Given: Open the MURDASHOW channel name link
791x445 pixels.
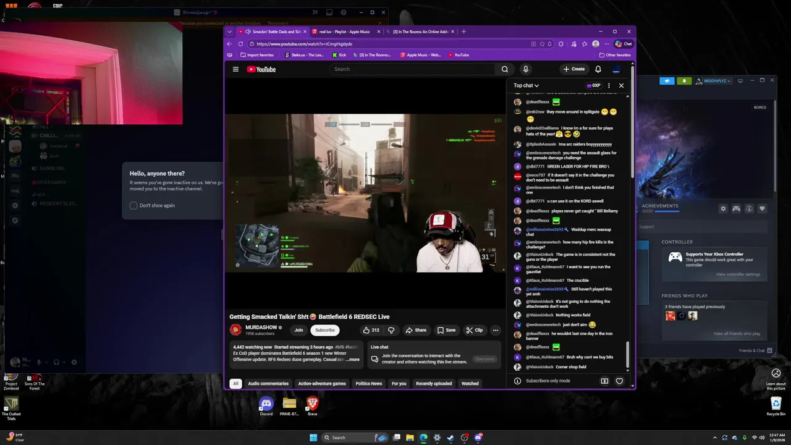Looking at the screenshot, I should tap(261, 328).
